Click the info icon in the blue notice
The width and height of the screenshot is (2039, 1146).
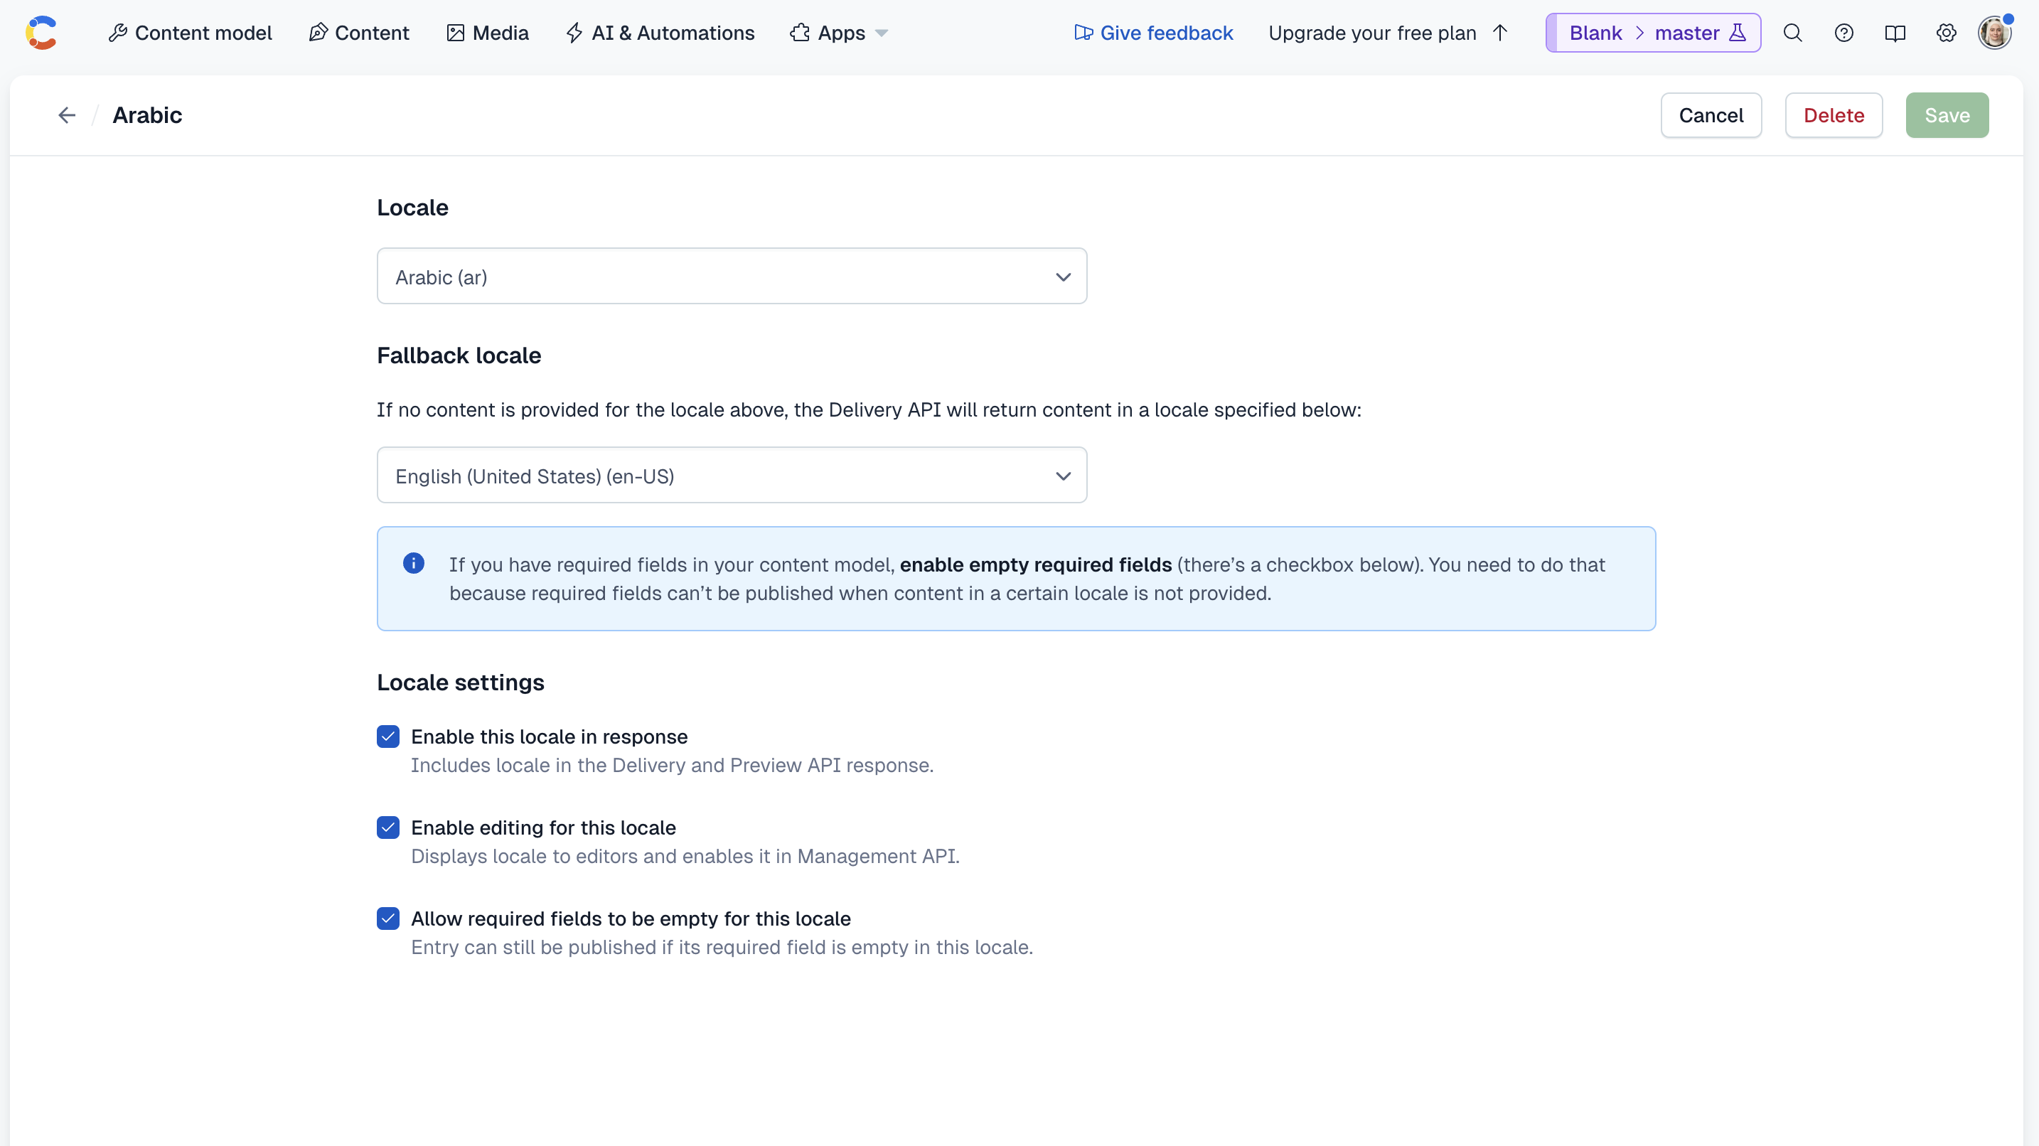click(413, 563)
